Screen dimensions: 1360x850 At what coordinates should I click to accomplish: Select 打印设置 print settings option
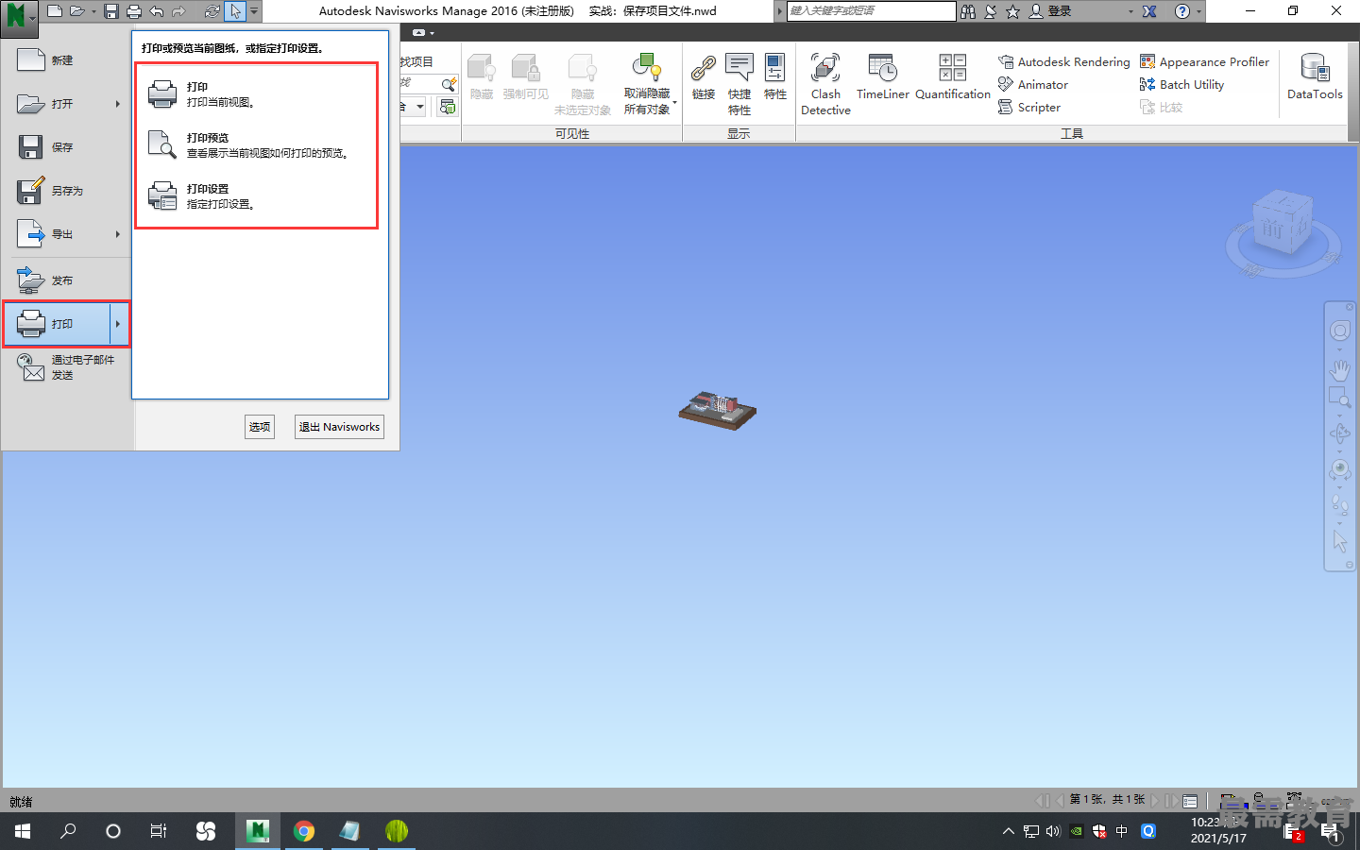257,196
